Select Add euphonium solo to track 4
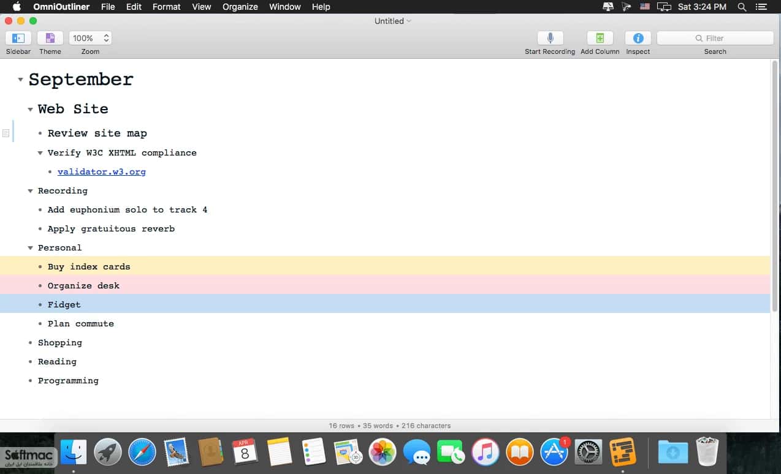Viewport: 781px width, 474px height. [128, 209]
